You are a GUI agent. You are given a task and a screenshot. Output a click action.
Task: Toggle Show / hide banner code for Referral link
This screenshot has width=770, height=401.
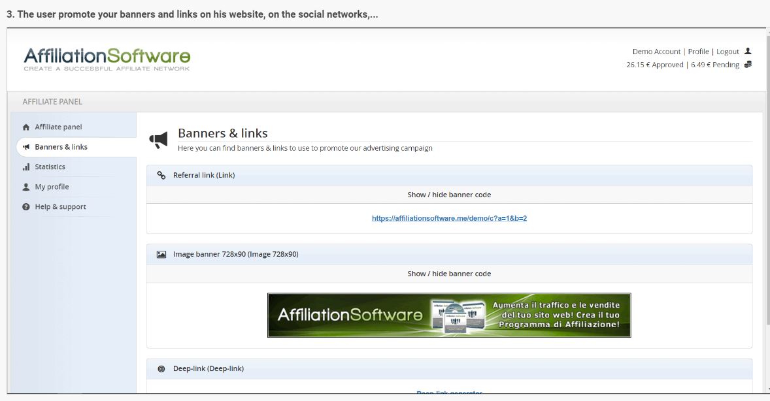tap(450, 194)
